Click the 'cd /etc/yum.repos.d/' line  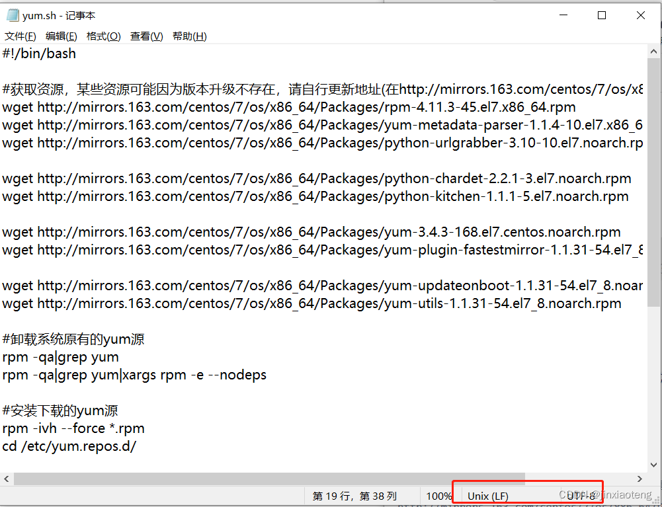69,446
